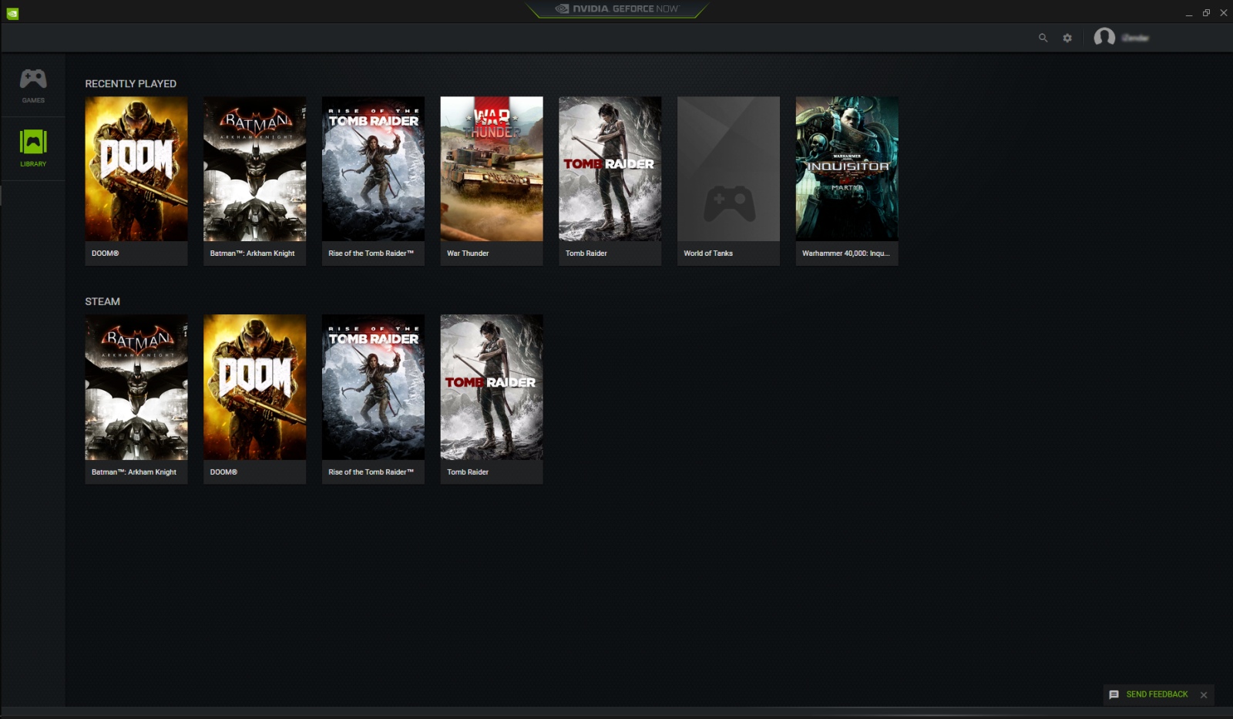Open the Games section in sidebar
1233x719 pixels.
click(33, 85)
